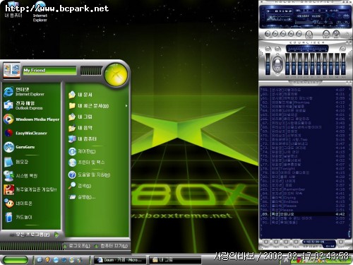Switch to 내 그림 taskbar item

[175, 260]
